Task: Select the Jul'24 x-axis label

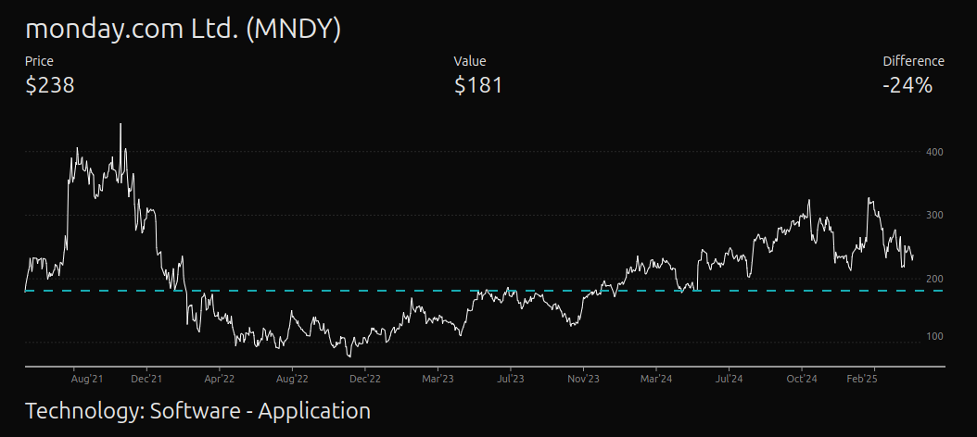Action: click(729, 378)
